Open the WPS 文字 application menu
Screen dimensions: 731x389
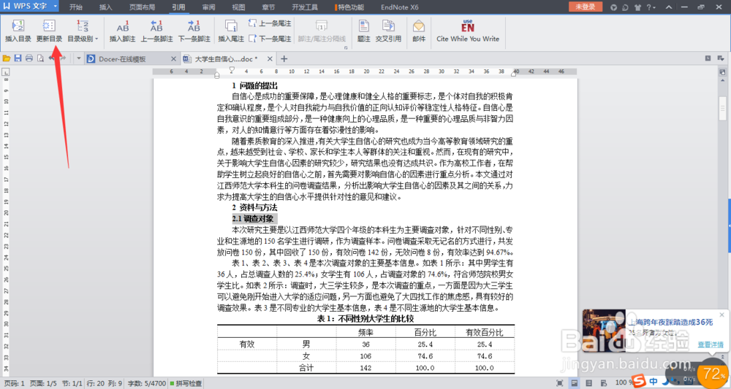click(30, 7)
